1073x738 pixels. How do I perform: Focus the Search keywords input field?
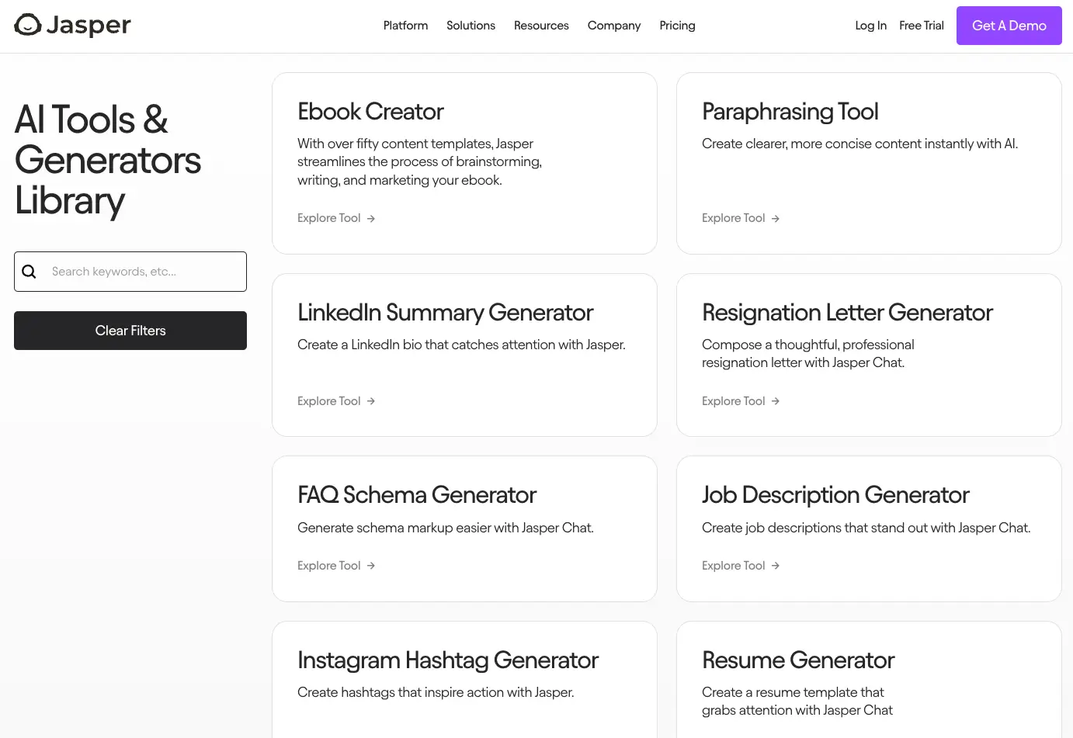click(x=130, y=272)
